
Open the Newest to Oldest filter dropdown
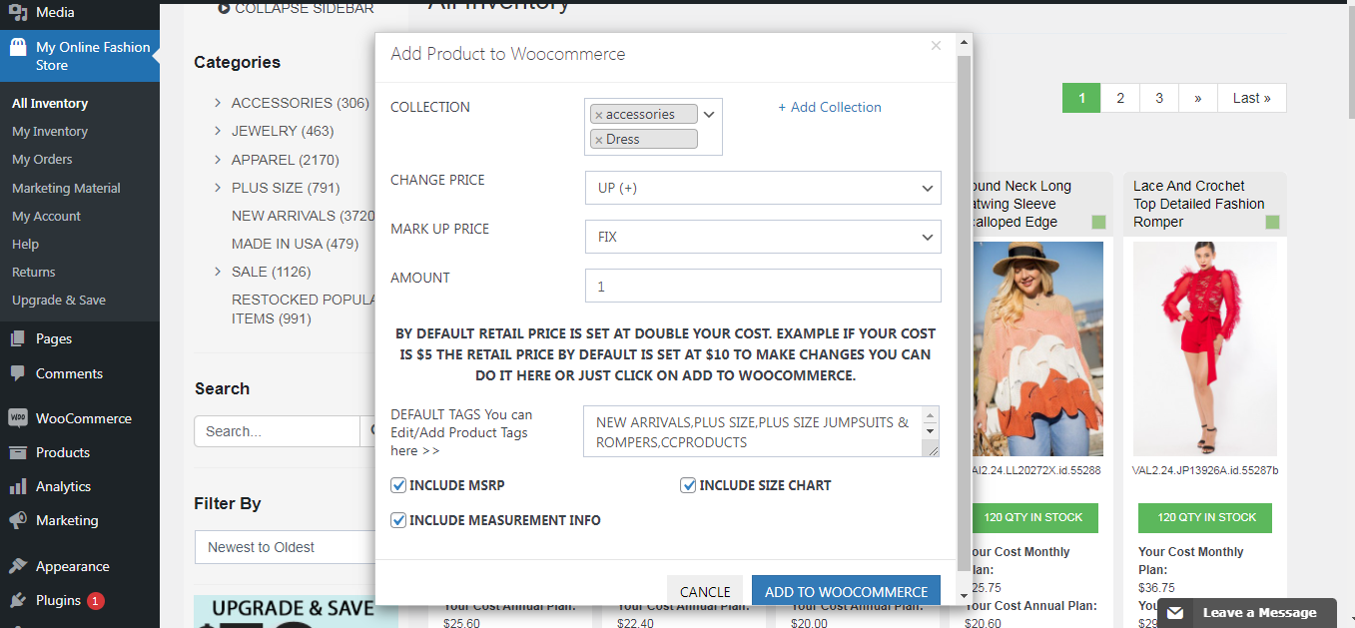285,547
